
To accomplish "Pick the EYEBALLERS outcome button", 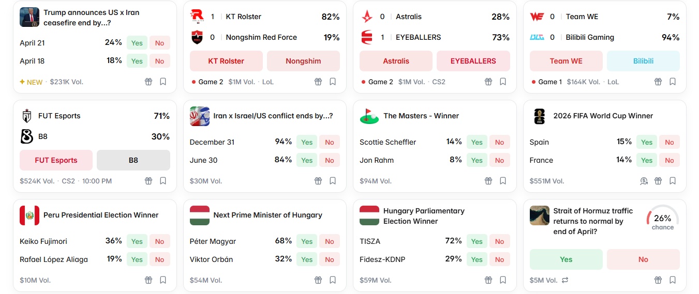I will [473, 61].
